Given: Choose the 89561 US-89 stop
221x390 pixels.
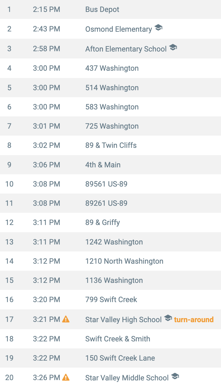Looking at the screenshot, I should coord(110,184).
